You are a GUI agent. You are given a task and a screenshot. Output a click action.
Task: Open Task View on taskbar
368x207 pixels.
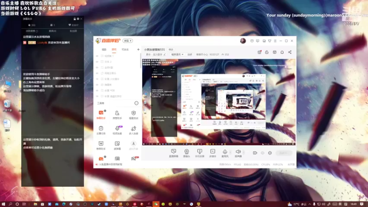[24, 204]
